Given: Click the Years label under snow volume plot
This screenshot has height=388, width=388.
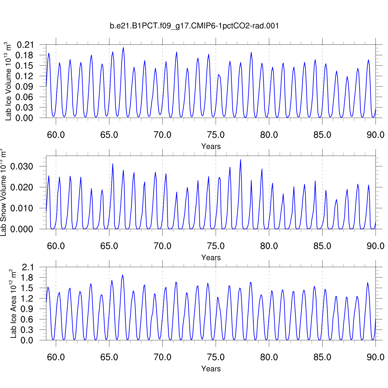Looking at the screenshot, I should point(211,258).
